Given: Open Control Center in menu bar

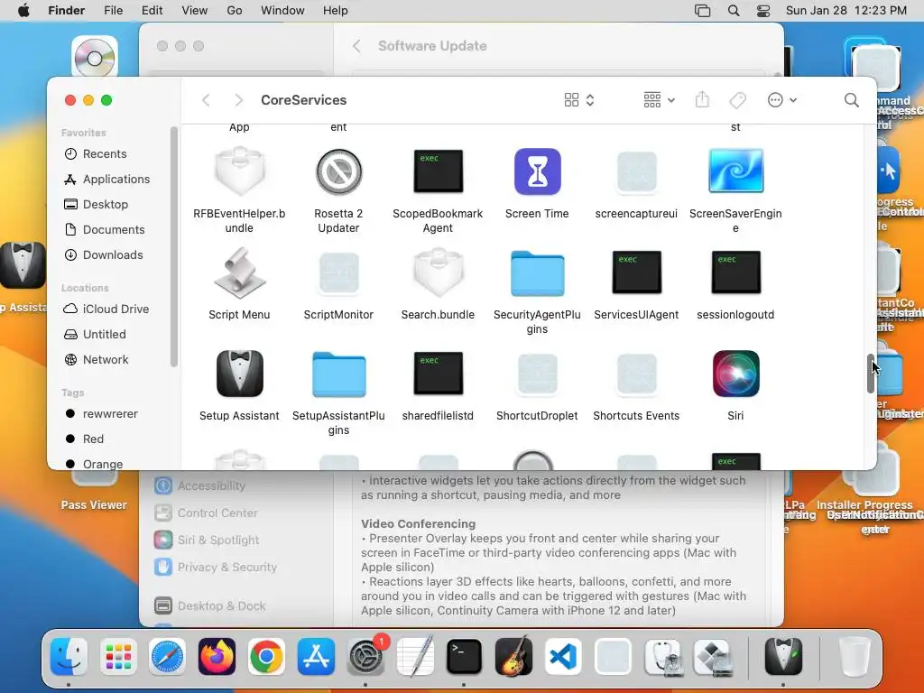Looking at the screenshot, I should point(763,11).
